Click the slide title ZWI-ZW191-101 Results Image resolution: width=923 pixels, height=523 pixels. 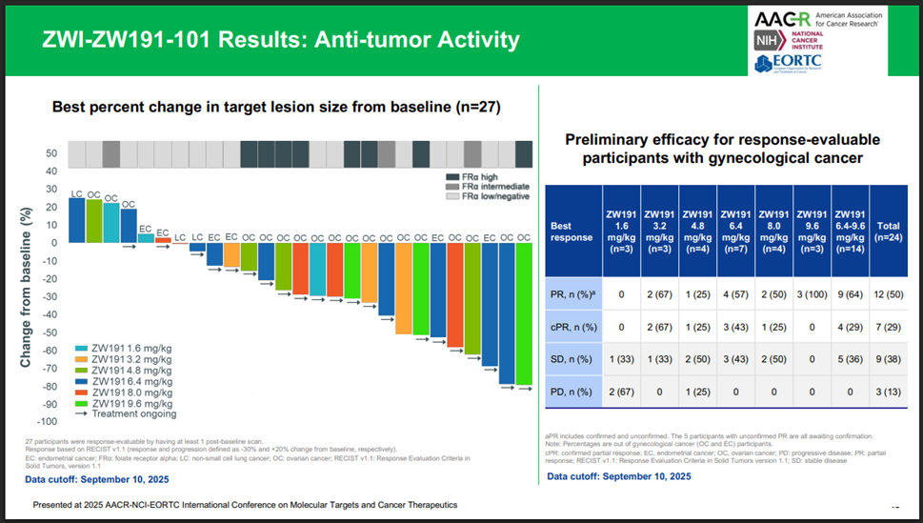(x=281, y=40)
